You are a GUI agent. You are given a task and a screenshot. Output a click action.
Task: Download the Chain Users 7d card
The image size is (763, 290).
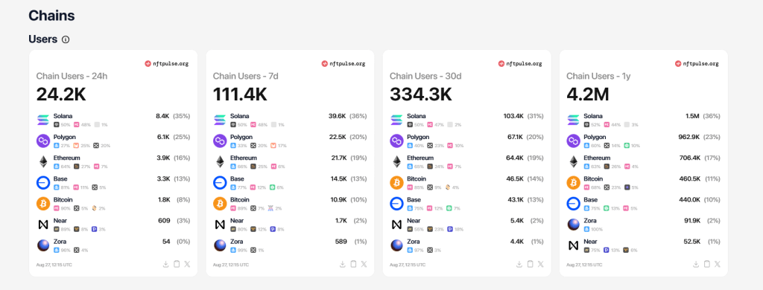point(342,264)
